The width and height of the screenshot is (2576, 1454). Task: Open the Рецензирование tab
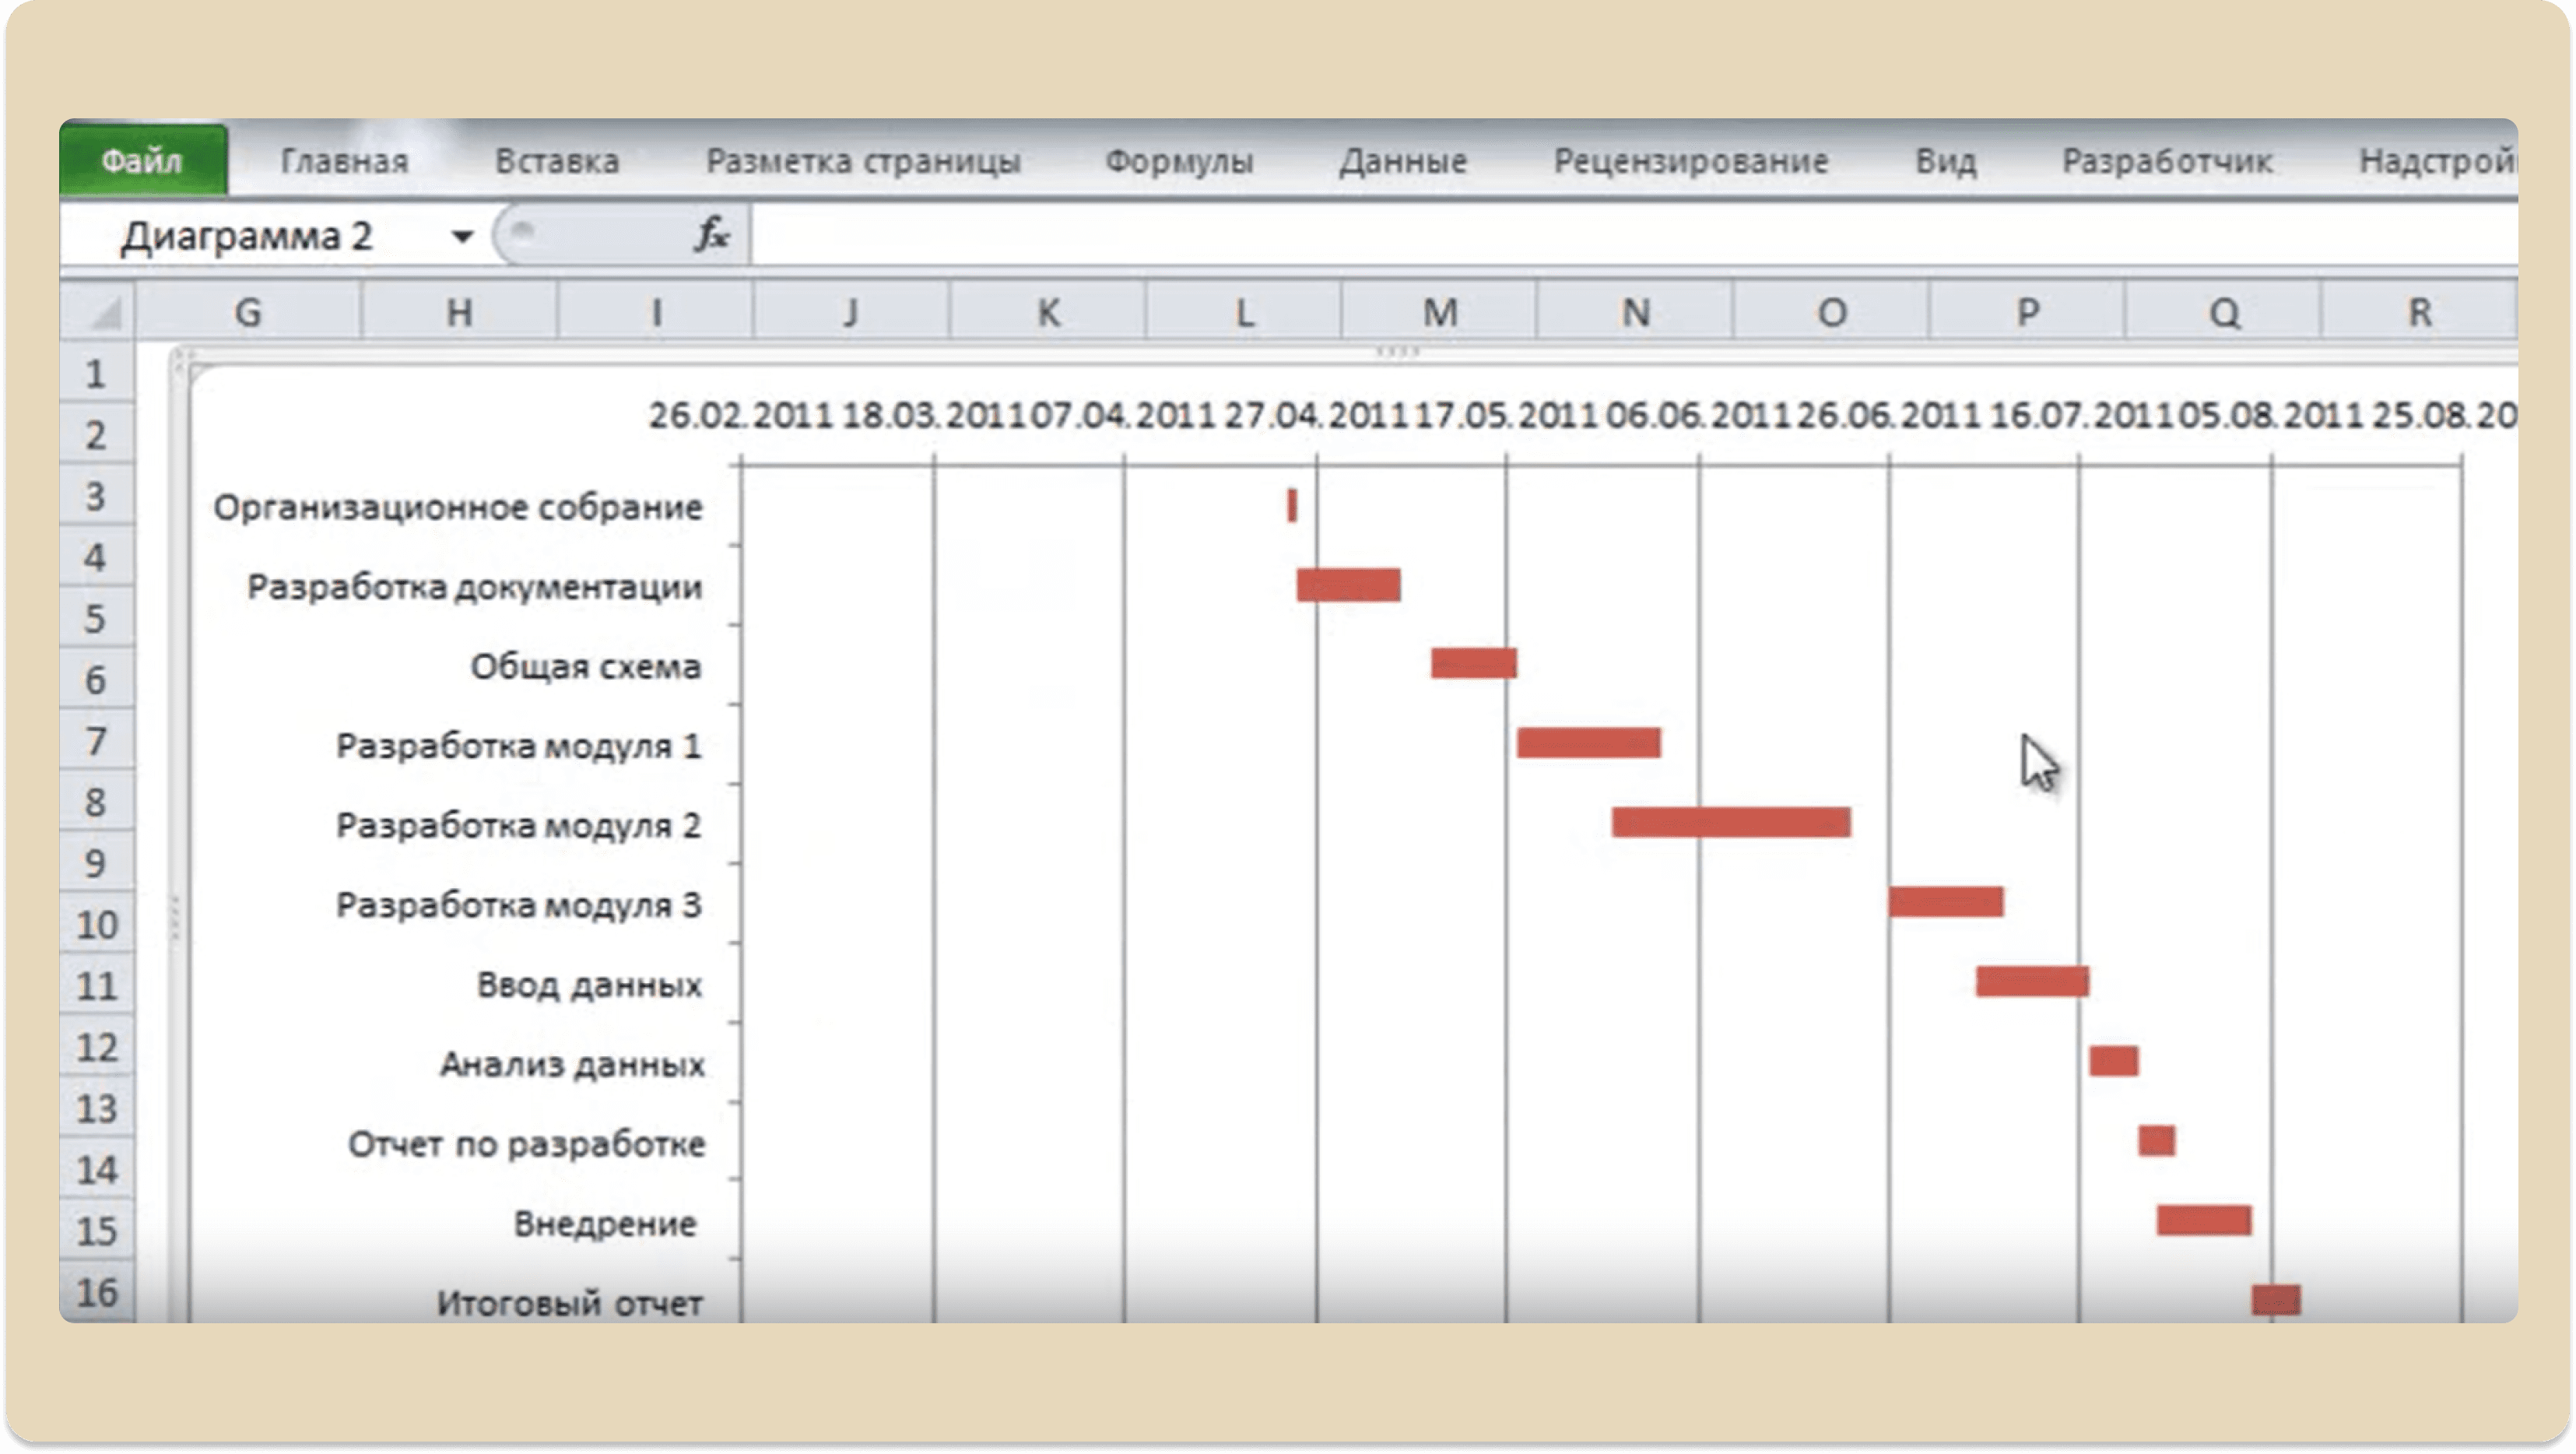(x=1690, y=161)
